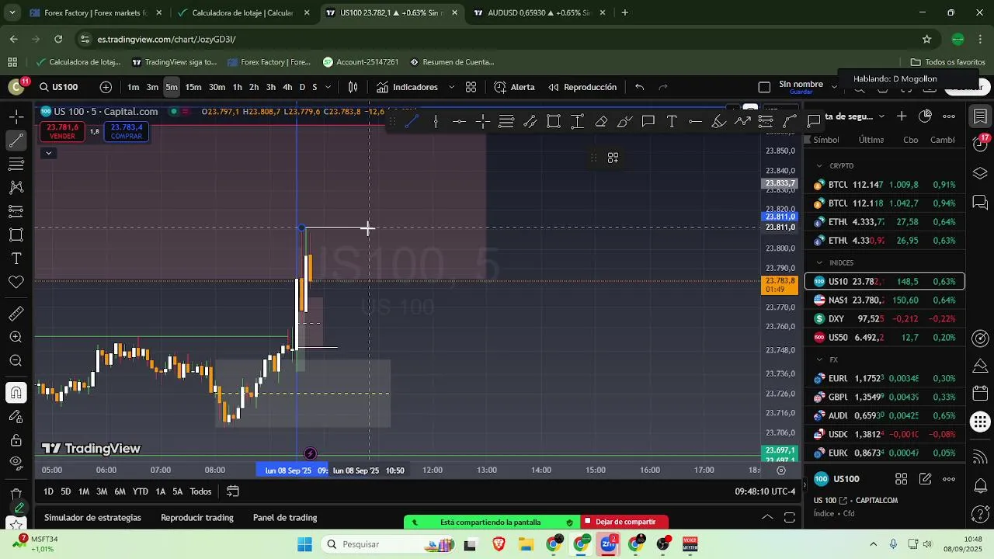The width and height of the screenshot is (994, 559).
Task: Click the add symbol compare plus button
Action: click(106, 87)
